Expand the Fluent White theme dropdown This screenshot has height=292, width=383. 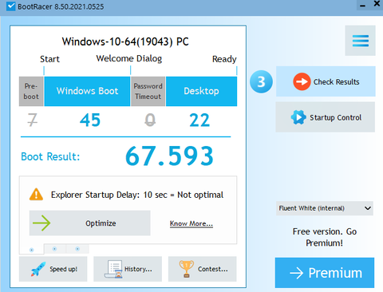[325, 208]
